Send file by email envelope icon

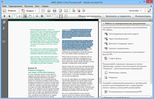[x=66, y=11]
